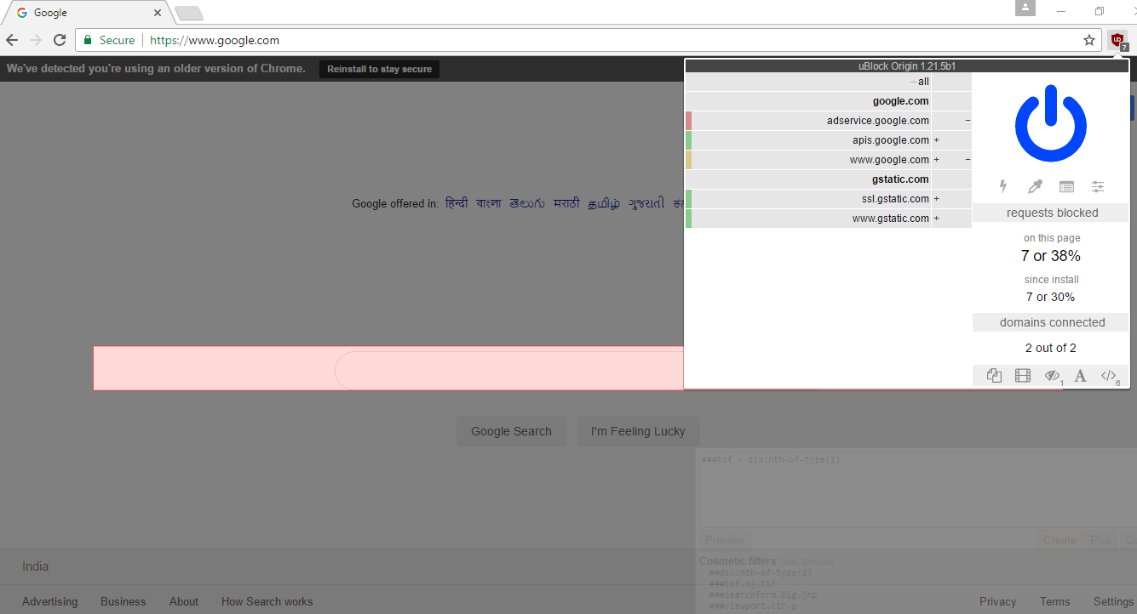Open the Business footer link
The height and width of the screenshot is (614, 1137).
click(123, 601)
